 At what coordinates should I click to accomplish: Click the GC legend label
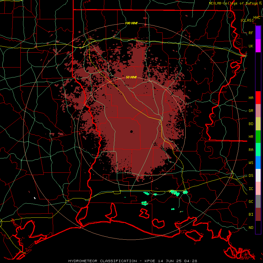pyautogui.click(x=251, y=202)
